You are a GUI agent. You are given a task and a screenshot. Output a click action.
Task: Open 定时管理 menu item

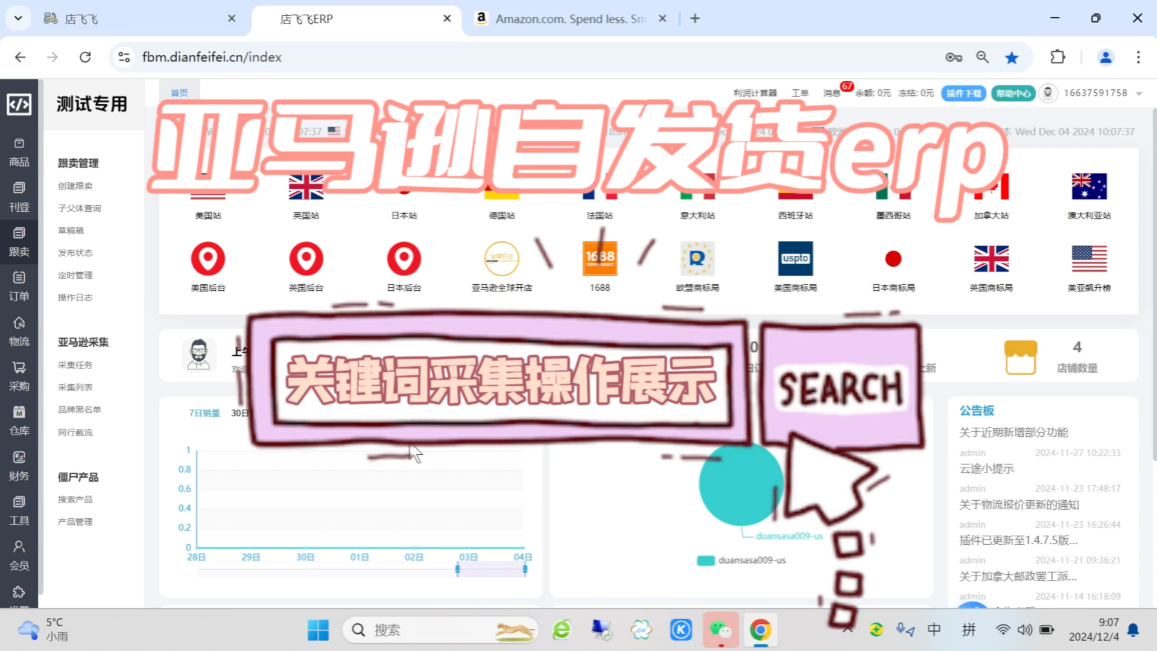(x=75, y=275)
